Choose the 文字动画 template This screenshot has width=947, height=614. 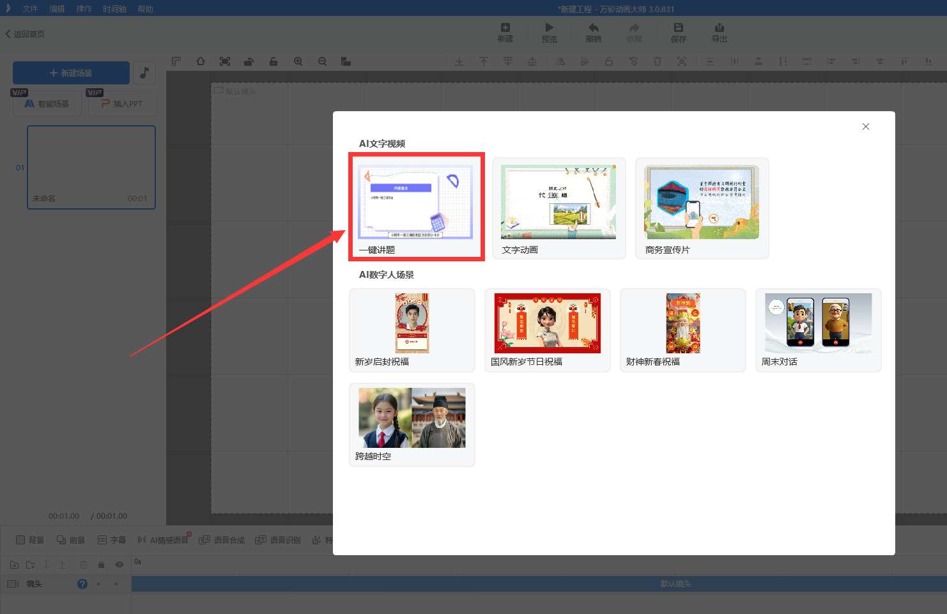(558, 203)
